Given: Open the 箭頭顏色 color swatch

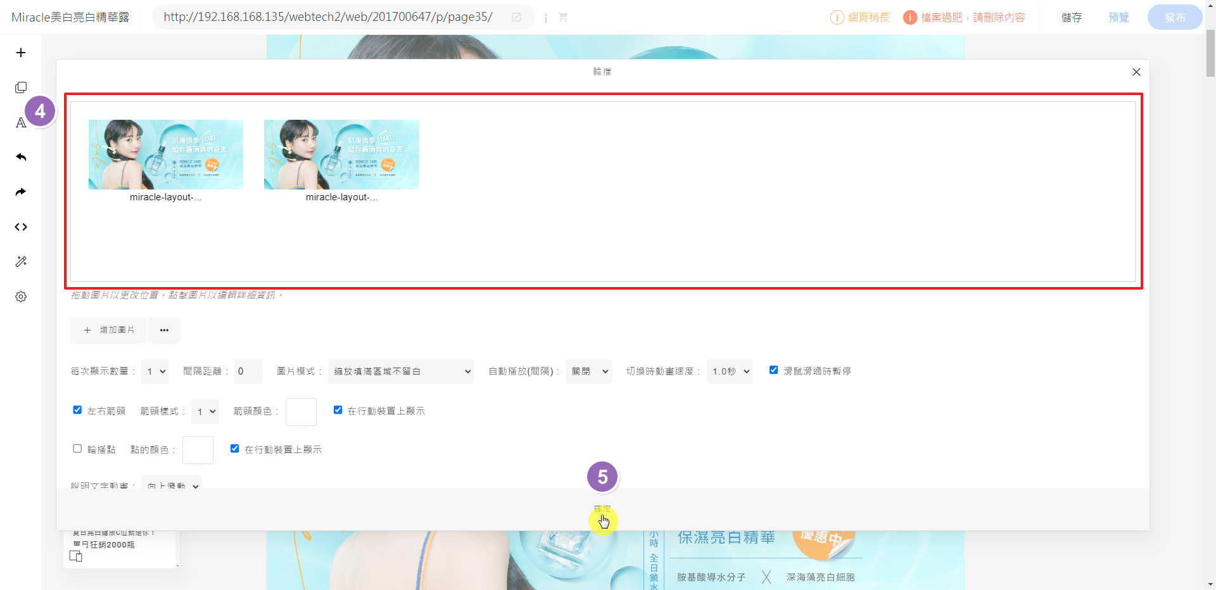Looking at the screenshot, I should coord(301,412).
